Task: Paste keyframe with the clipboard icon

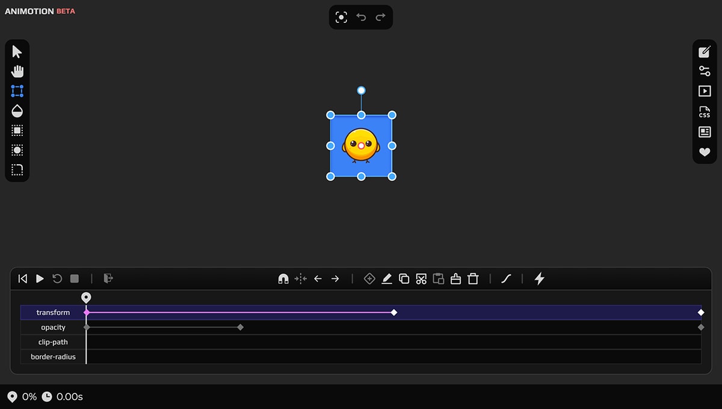Action: click(439, 278)
